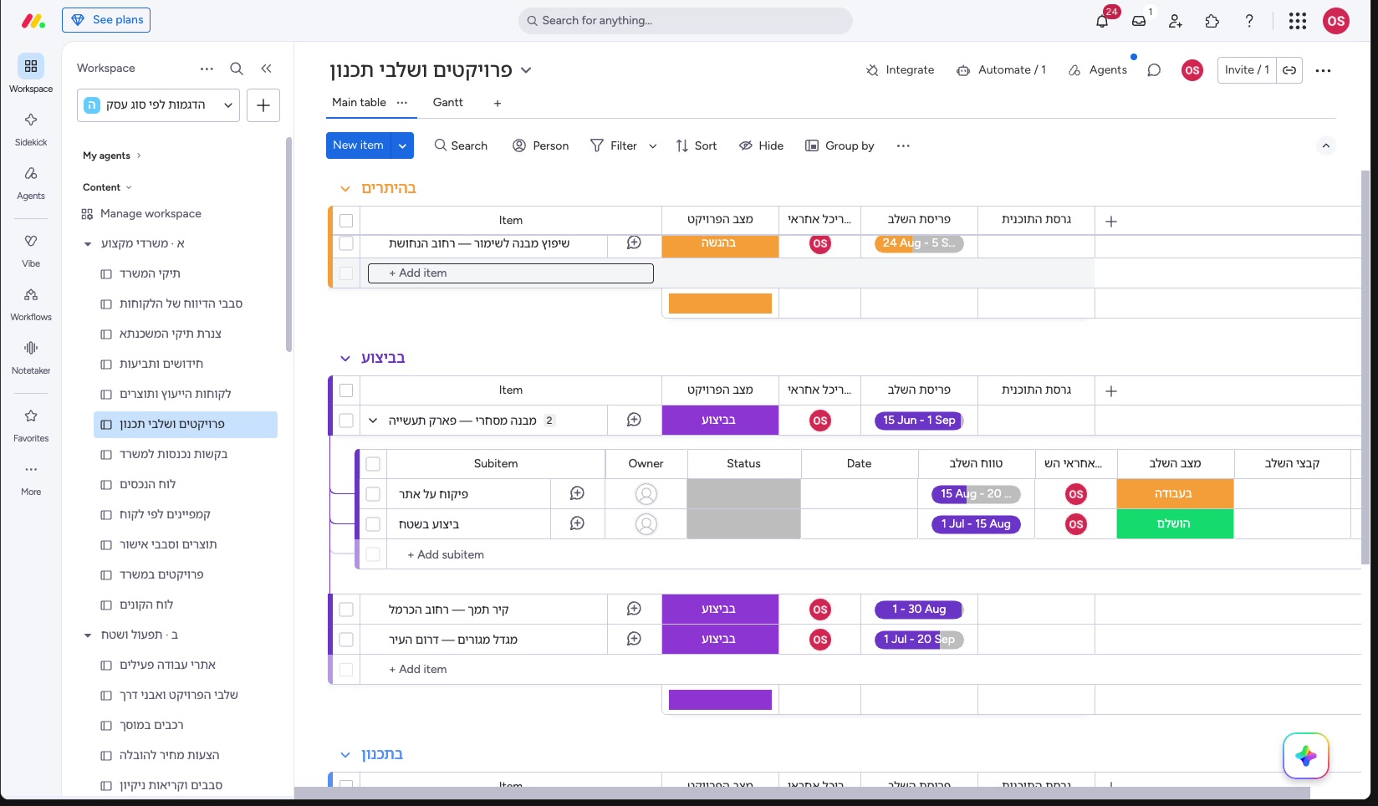1378x806 pixels.
Task: Select the Main table tab
Action: point(359,102)
